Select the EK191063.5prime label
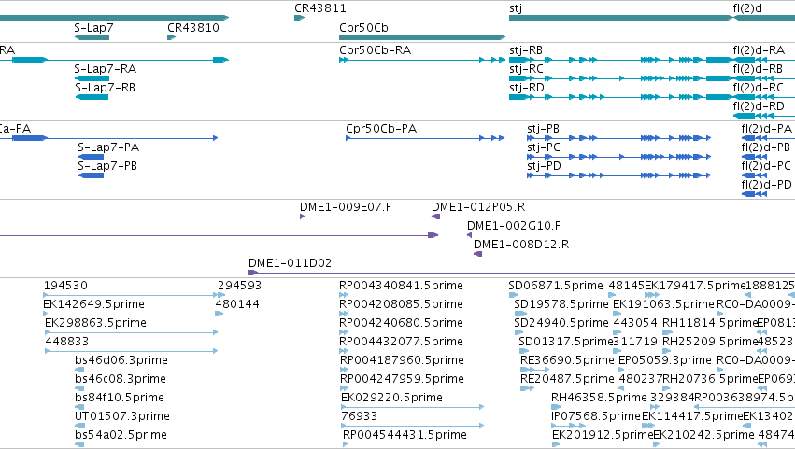Screen dimensions: 795x449 click(663, 304)
